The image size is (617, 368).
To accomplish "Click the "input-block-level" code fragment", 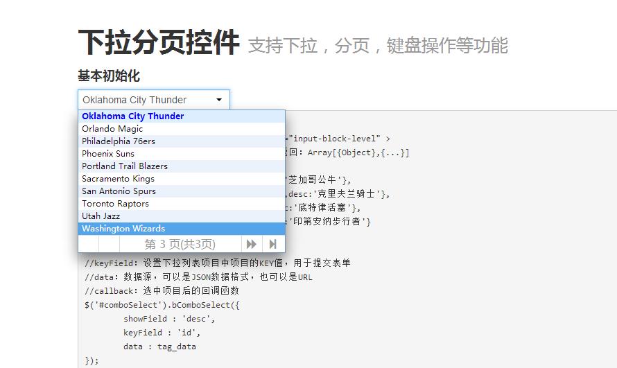I will (334, 139).
